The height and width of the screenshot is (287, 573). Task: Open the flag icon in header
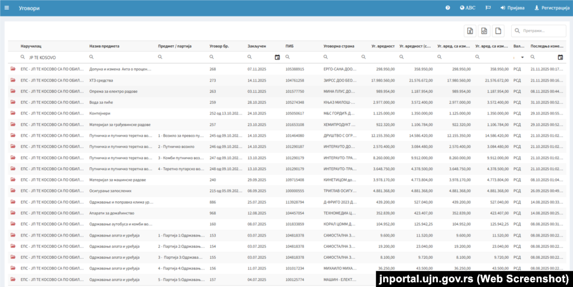[x=488, y=8]
